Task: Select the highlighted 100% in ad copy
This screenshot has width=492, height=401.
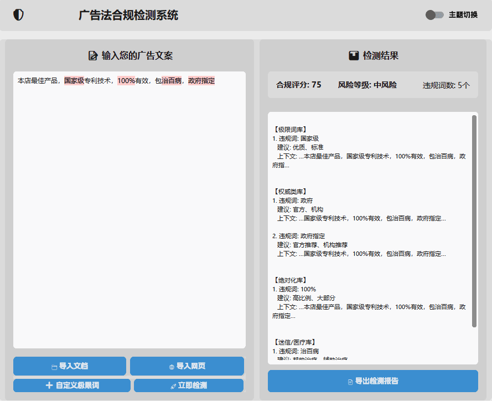Action: [x=126, y=81]
